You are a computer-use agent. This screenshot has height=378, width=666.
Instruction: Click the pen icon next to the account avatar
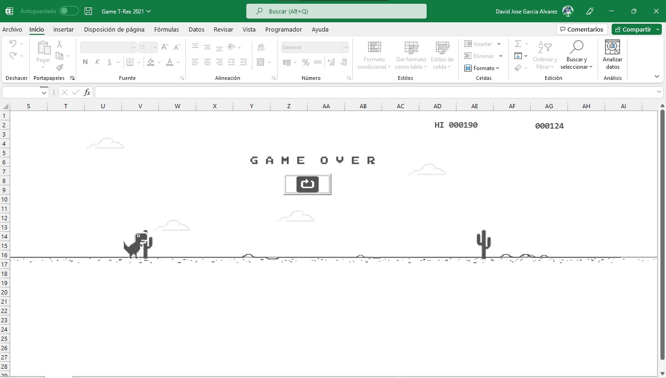590,11
